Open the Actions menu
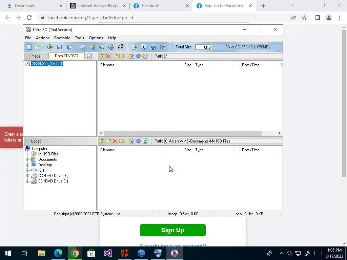Image resolution: width=347 pixels, height=260 pixels. pyautogui.click(x=43, y=38)
